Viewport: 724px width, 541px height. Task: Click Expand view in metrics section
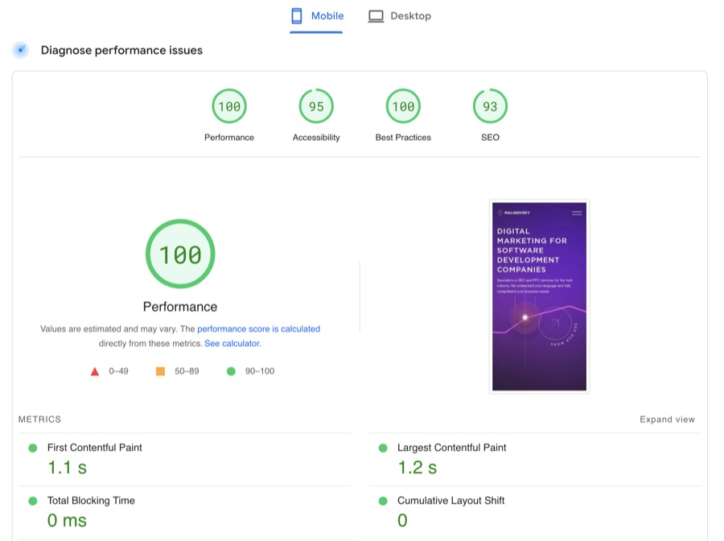click(x=667, y=419)
